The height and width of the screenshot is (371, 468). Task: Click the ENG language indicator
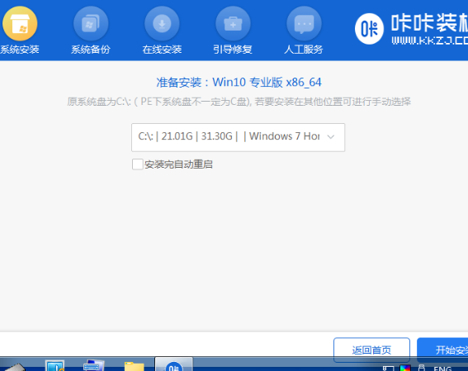(442, 368)
